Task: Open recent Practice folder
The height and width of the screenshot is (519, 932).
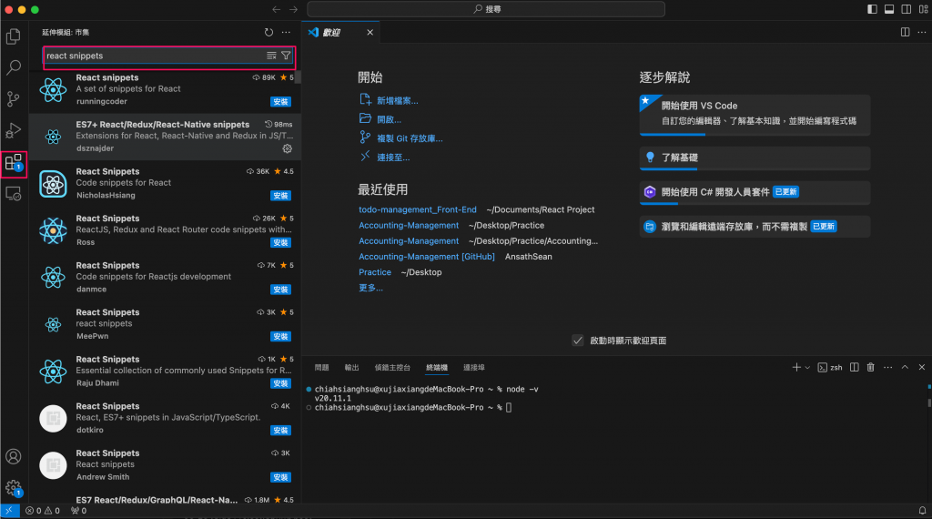Action: 374,272
